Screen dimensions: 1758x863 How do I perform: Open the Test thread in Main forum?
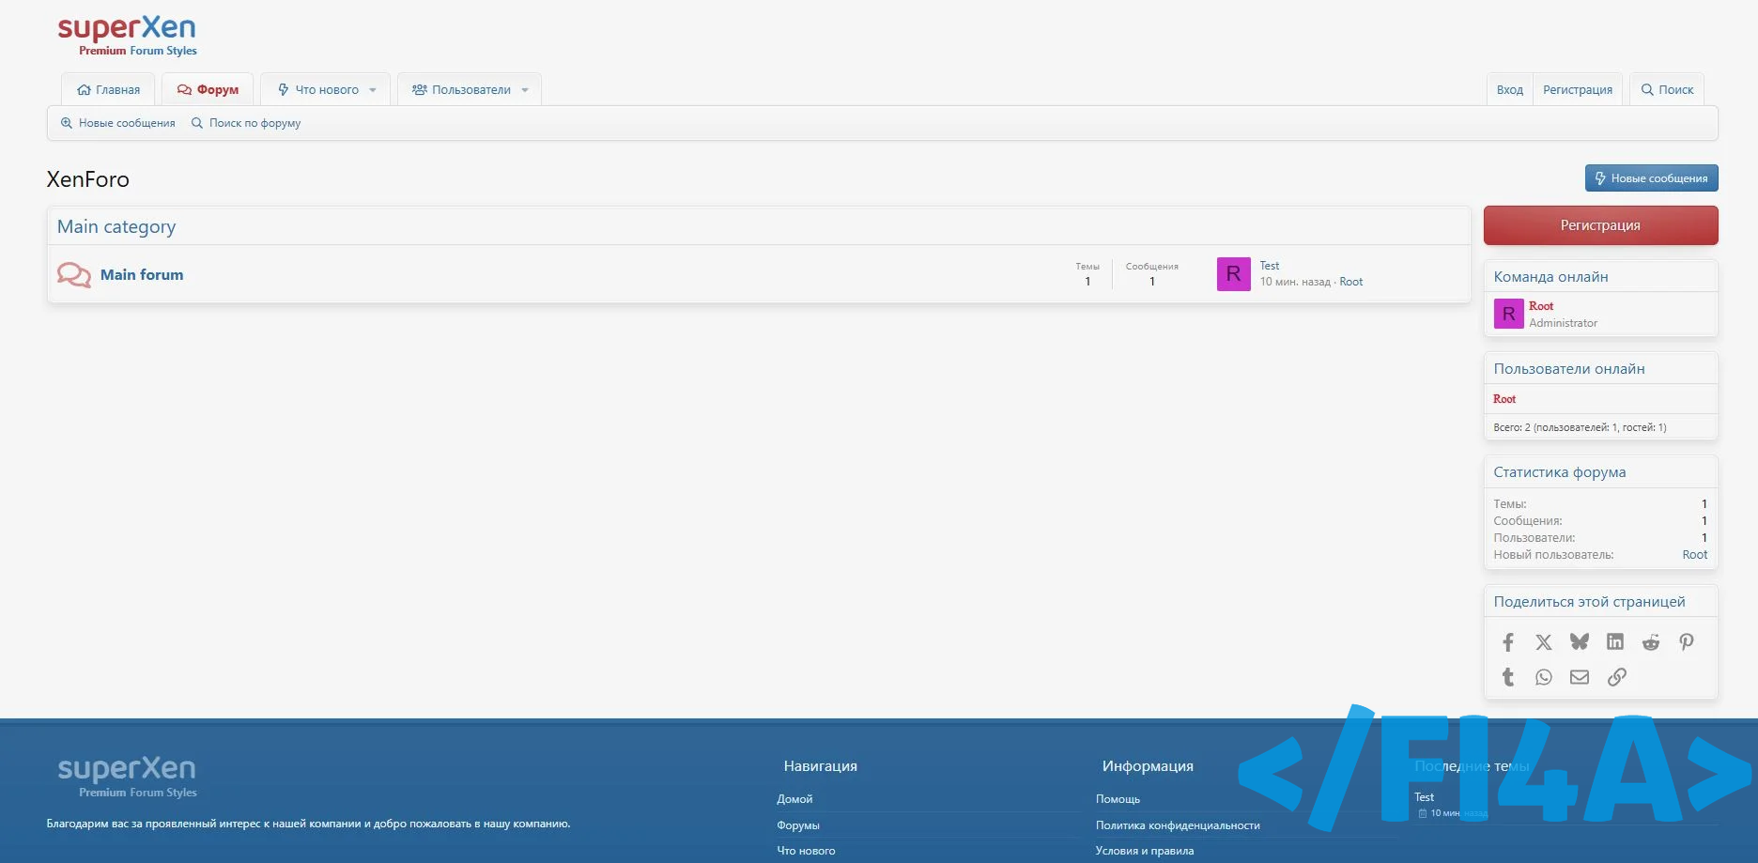pyautogui.click(x=1270, y=266)
